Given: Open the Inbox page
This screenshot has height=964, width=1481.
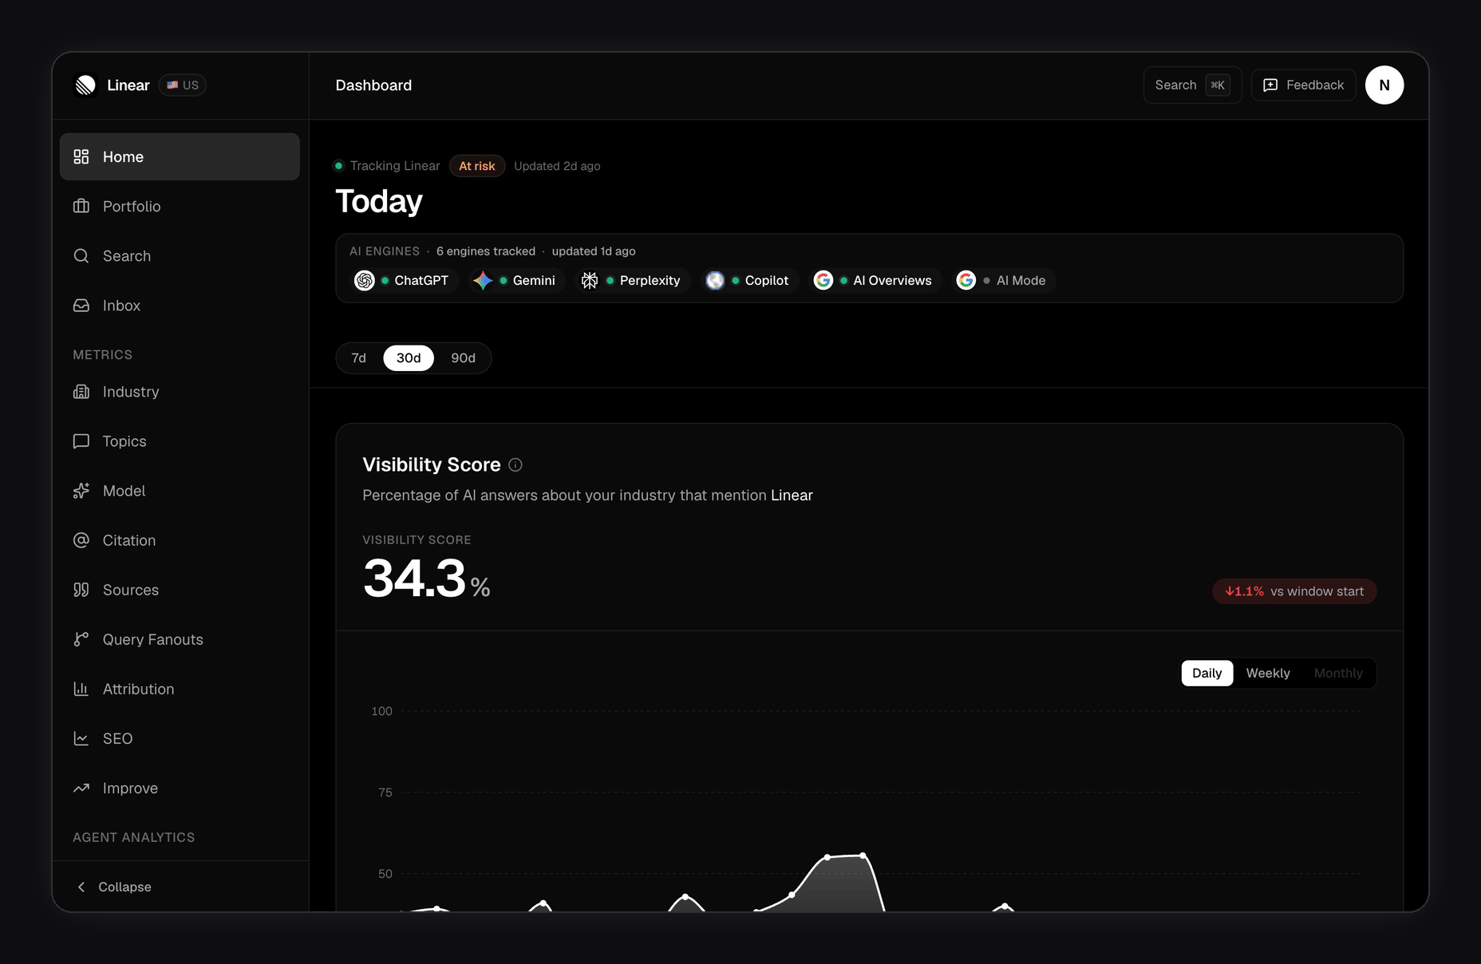Looking at the screenshot, I should 180,305.
